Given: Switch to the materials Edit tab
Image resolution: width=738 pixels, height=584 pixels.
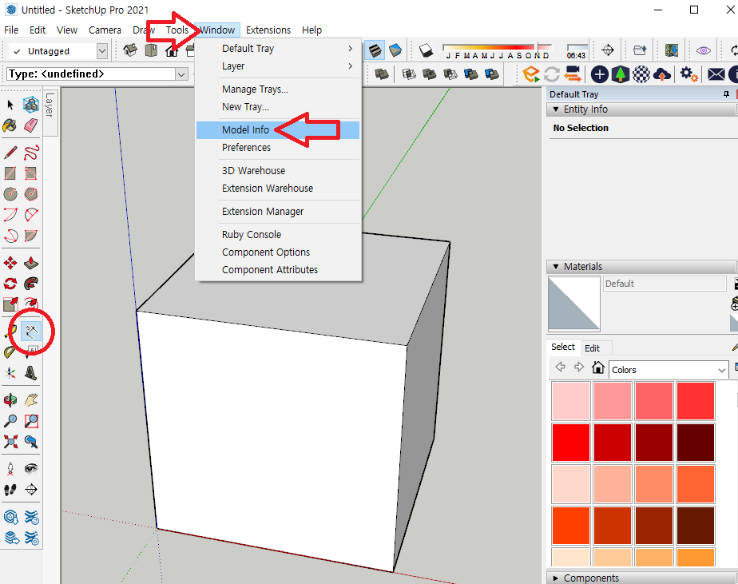Looking at the screenshot, I should coord(592,348).
